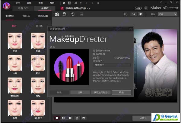
Task: Click the redo arrow icon
Action: pyautogui.click(x=92, y=3)
